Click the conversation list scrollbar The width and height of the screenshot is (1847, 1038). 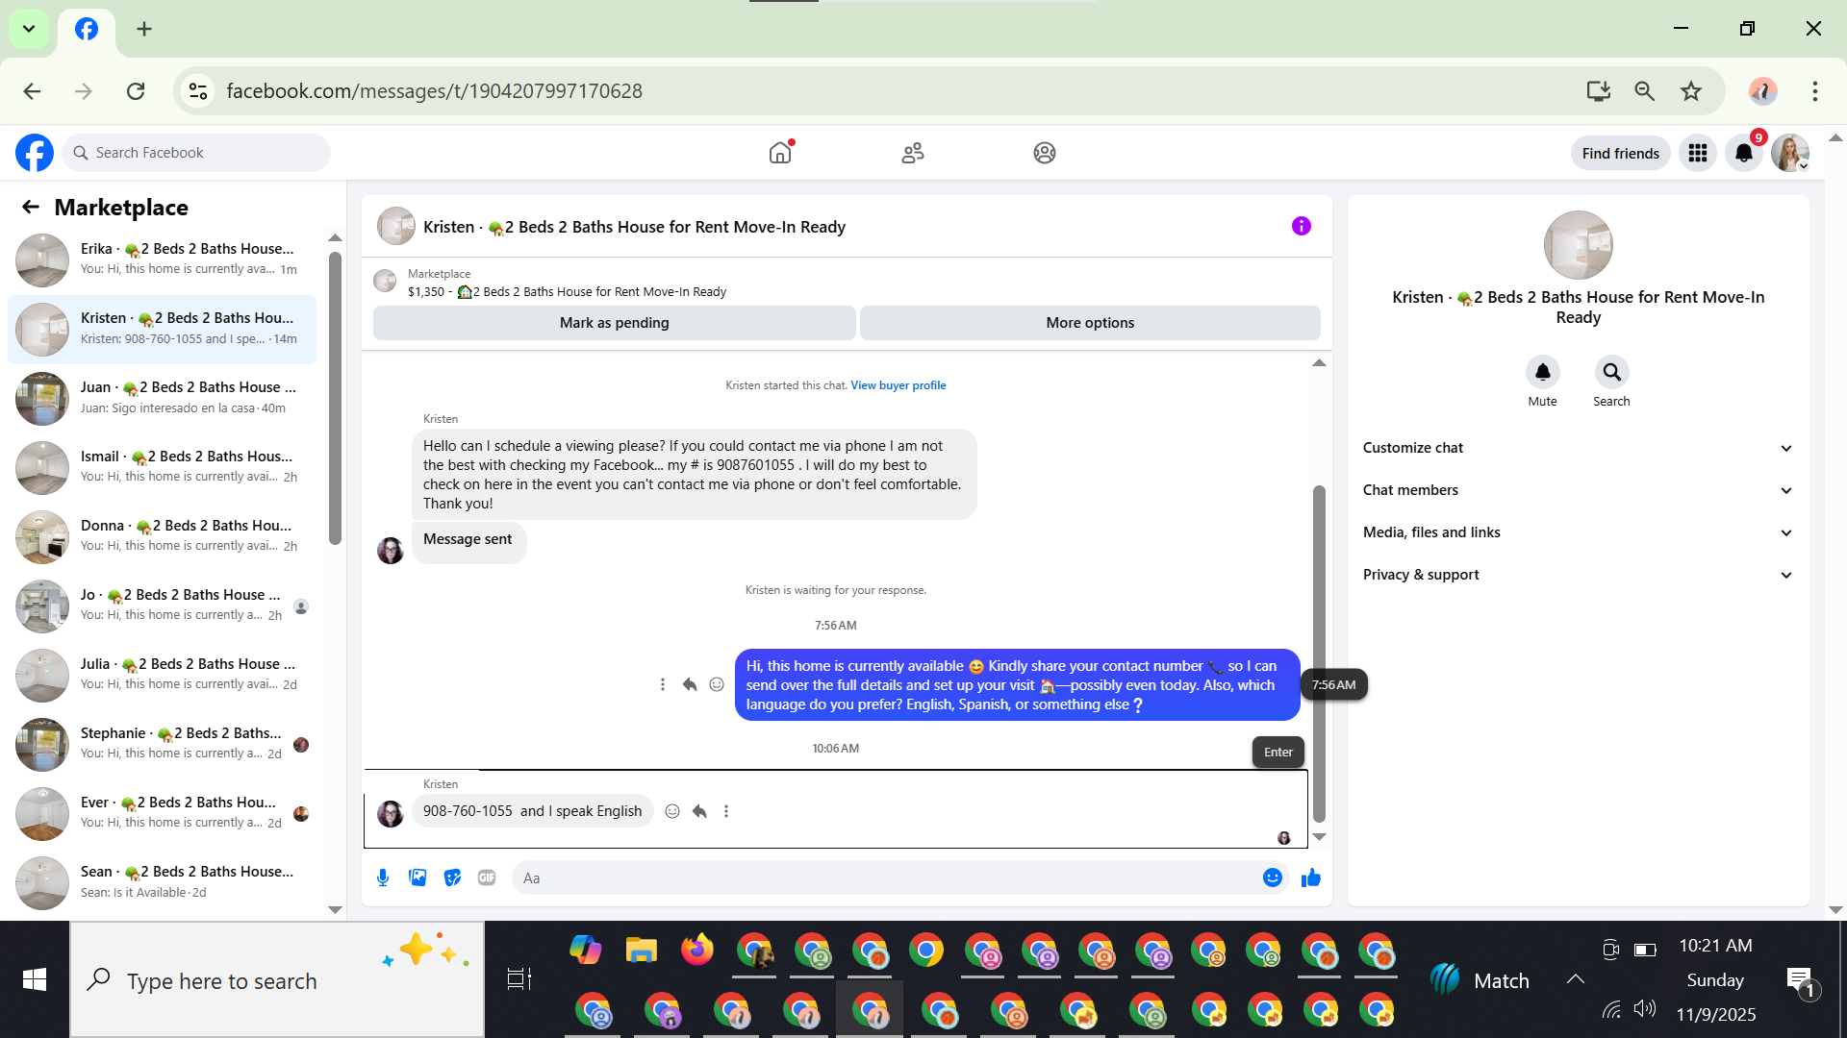[335, 399]
